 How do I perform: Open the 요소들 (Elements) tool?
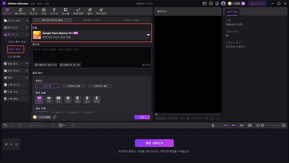point(65,11)
